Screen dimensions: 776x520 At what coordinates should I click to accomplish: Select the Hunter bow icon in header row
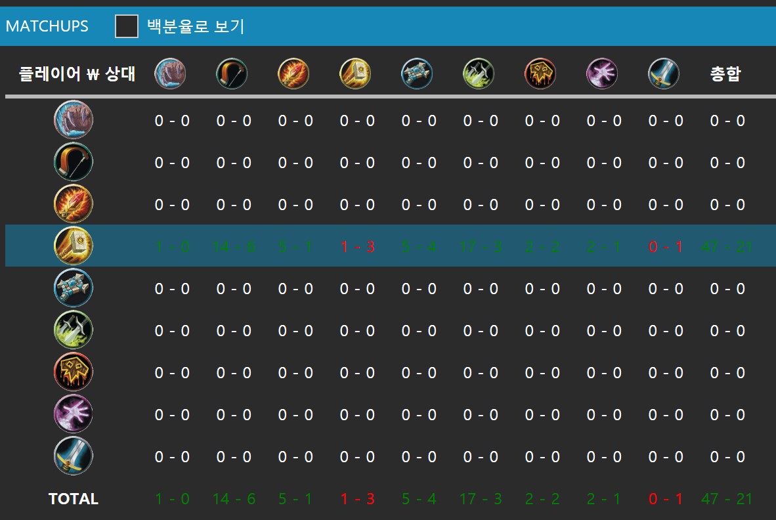click(x=232, y=74)
